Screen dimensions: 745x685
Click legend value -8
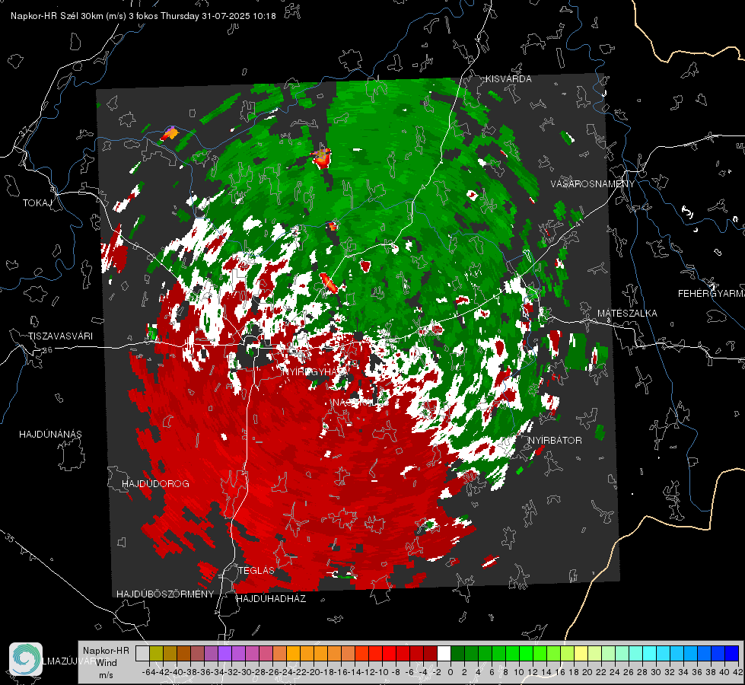click(x=395, y=672)
